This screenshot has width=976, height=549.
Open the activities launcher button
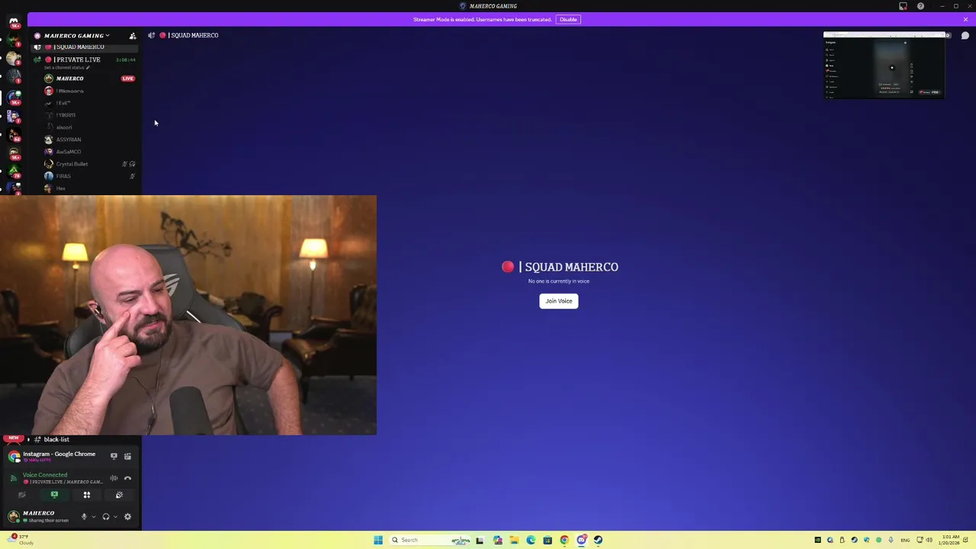pyautogui.click(x=87, y=495)
